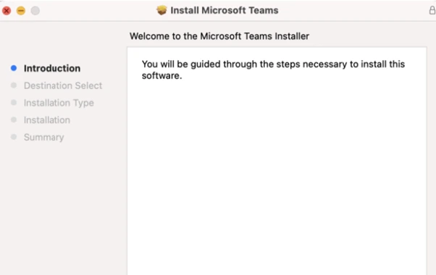Select the Destination Select step
Image resolution: width=436 pixels, height=275 pixels.
click(63, 85)
